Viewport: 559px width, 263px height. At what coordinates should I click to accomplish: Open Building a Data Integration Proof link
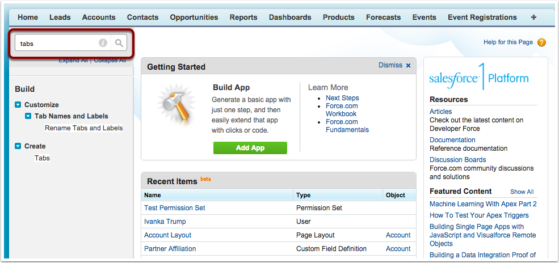[483, 255]
